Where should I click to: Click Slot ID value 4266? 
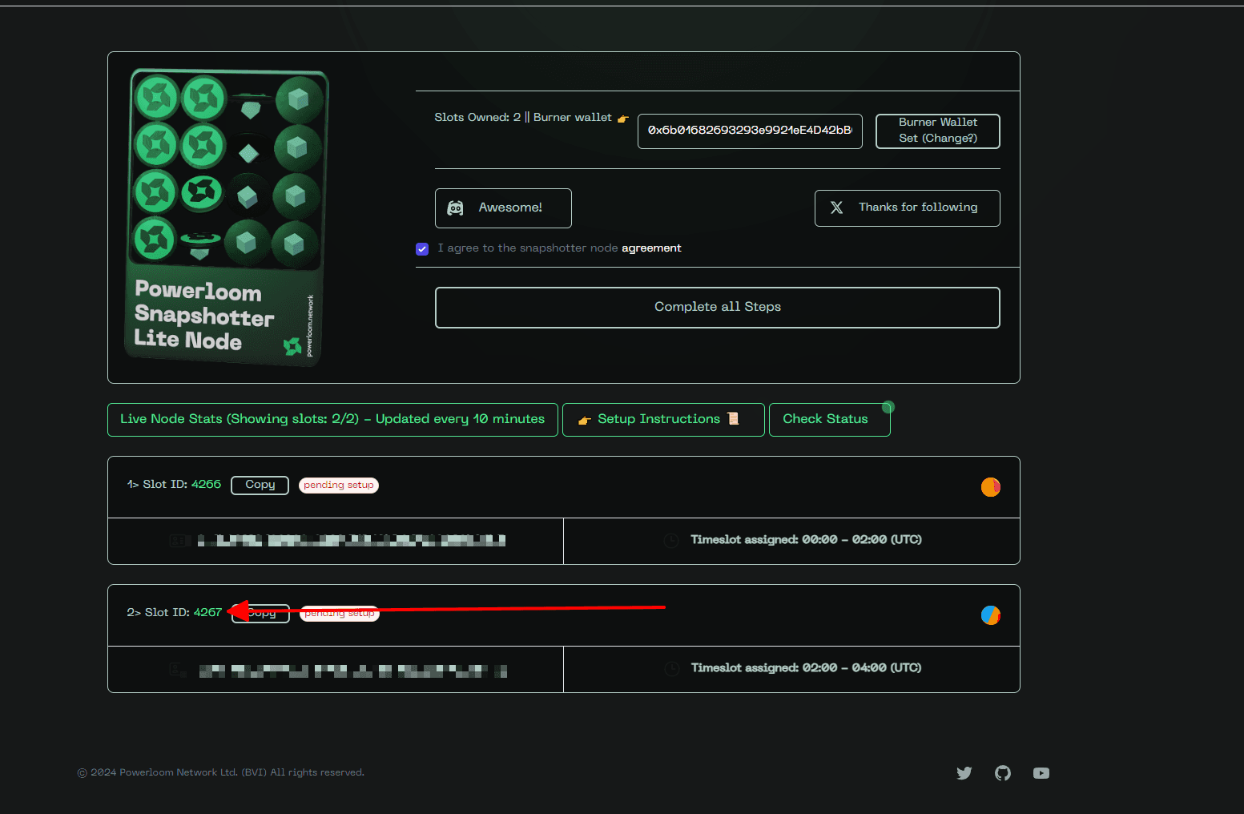point(206,485)
